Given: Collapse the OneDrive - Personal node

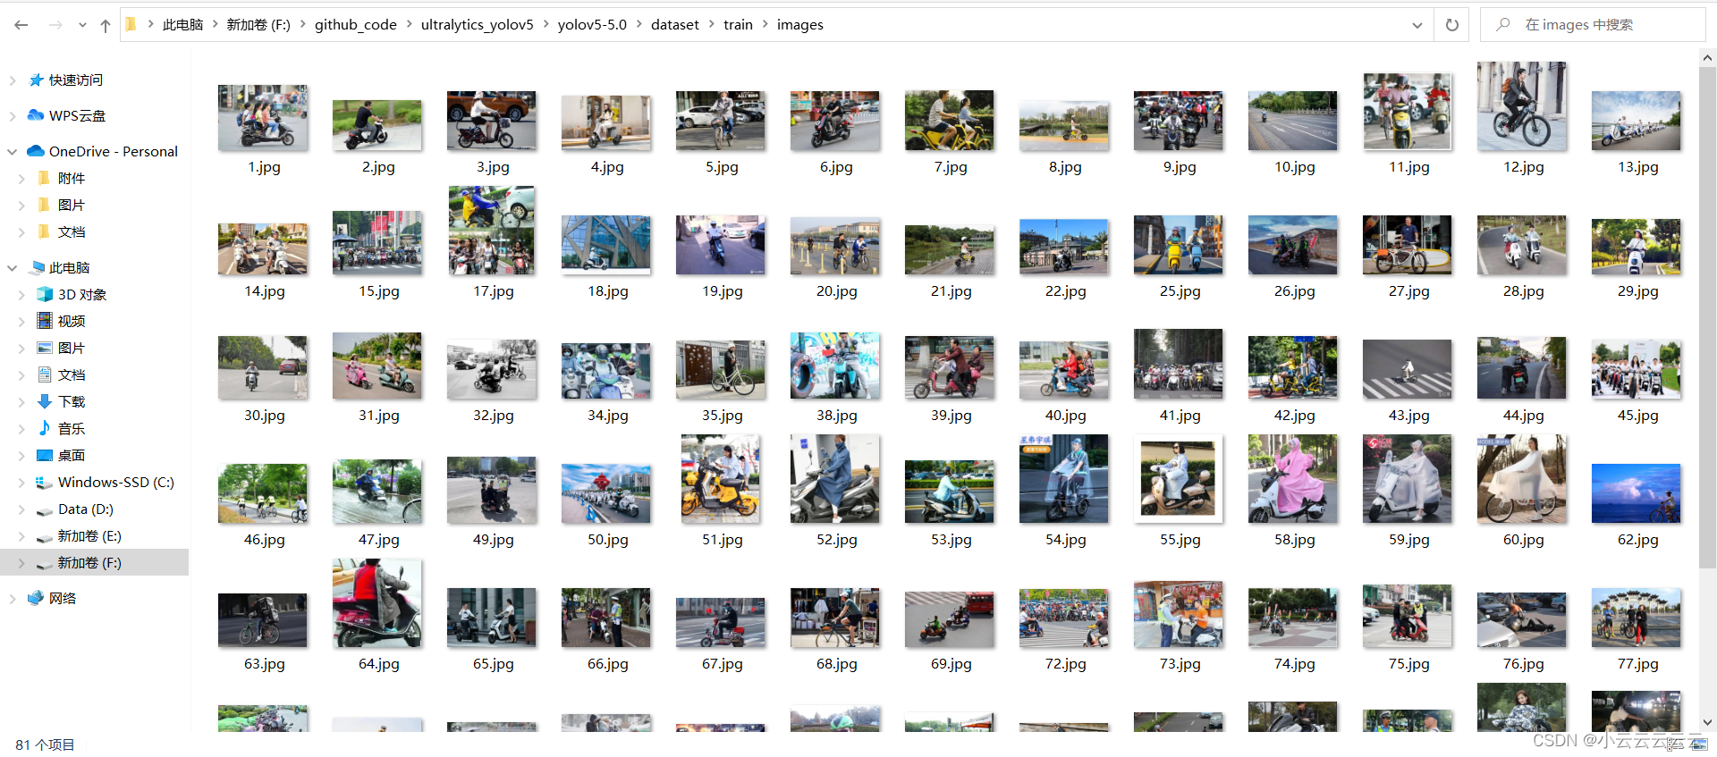Looking at the screenshot, I should tap(13, 152).
